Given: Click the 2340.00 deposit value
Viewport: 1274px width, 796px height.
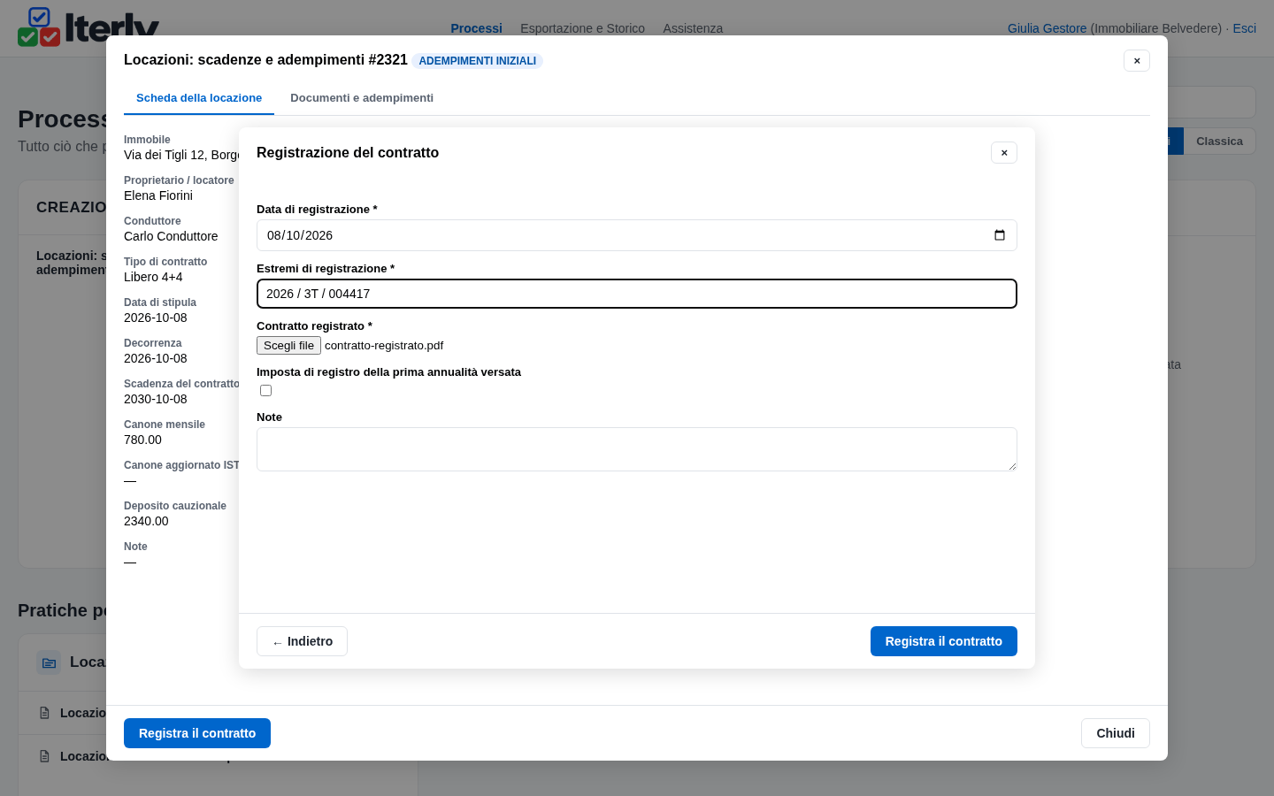Looking at the screenshot, I should 146,521.
